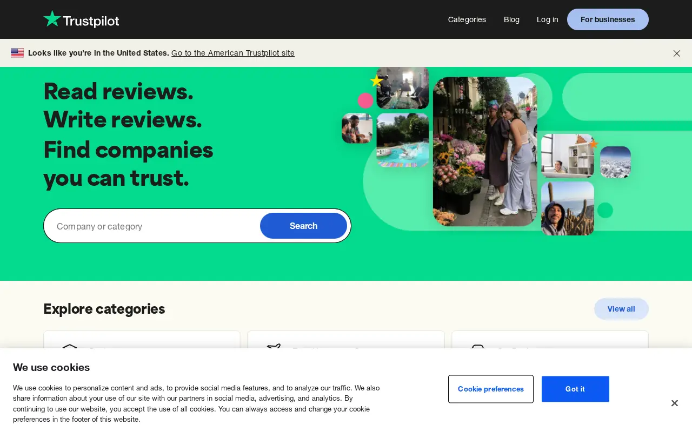Click the blue Search button
This screenshot has width=692, height=432.
coord(303,226)
